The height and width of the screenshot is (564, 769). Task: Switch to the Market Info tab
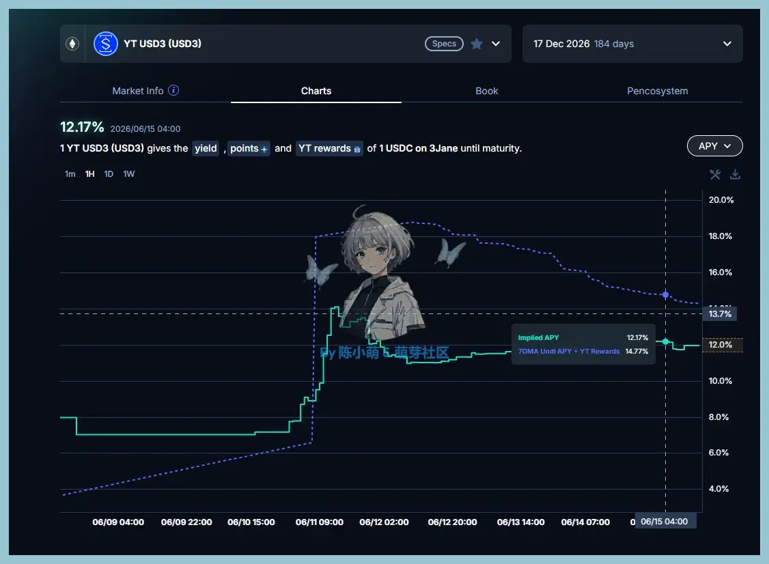(145, 91)
